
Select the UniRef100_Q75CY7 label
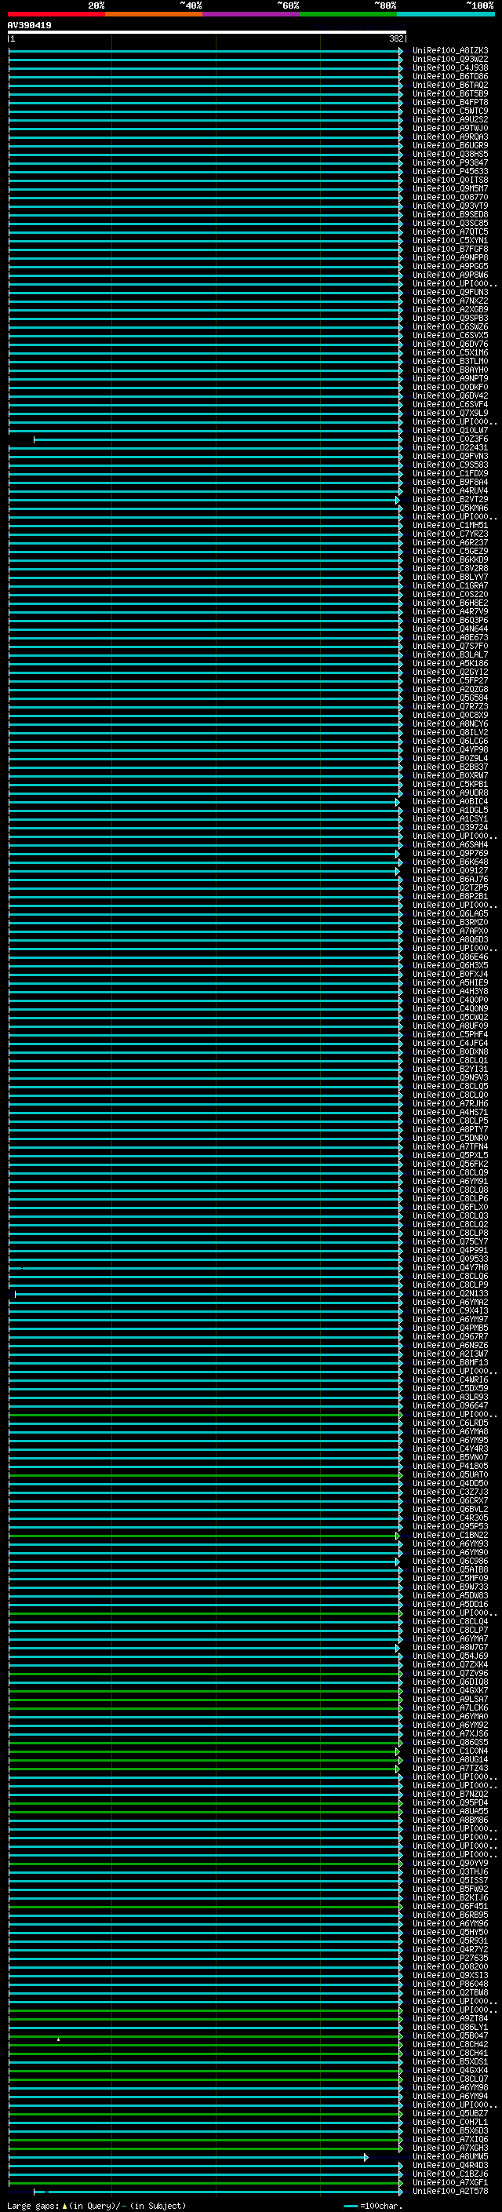tap(450, 1241)
